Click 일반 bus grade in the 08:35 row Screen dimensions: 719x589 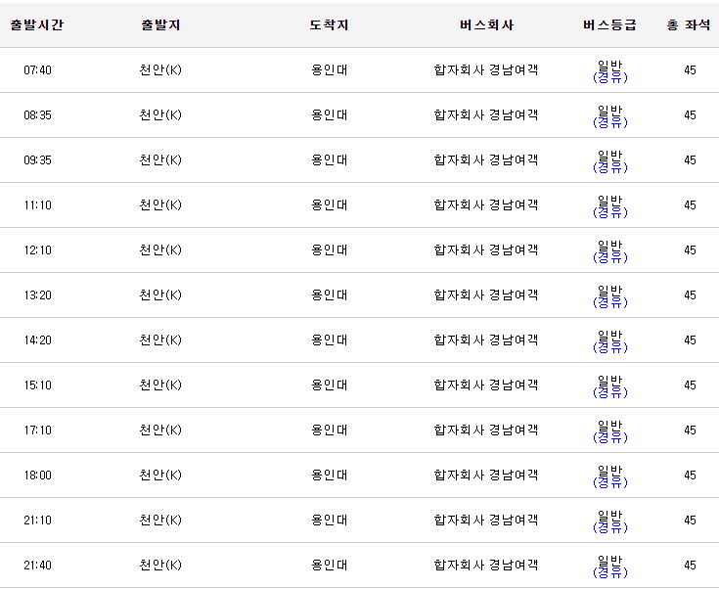609,111
